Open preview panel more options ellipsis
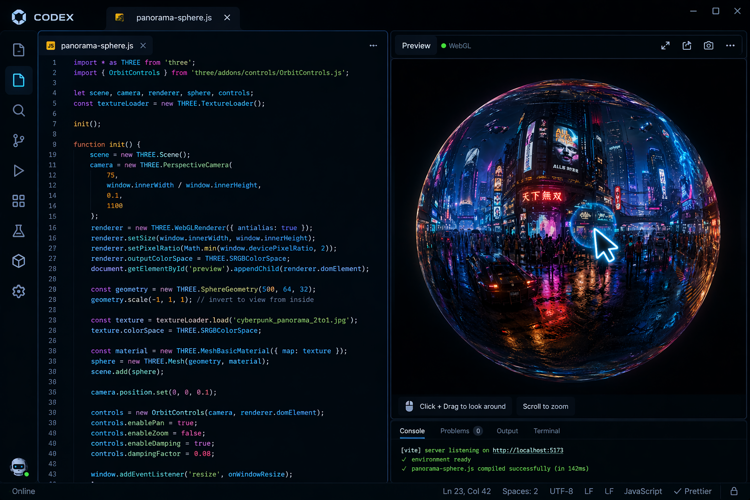The height and width of the screenshot is (500, 750). click(x=730, y=45)
